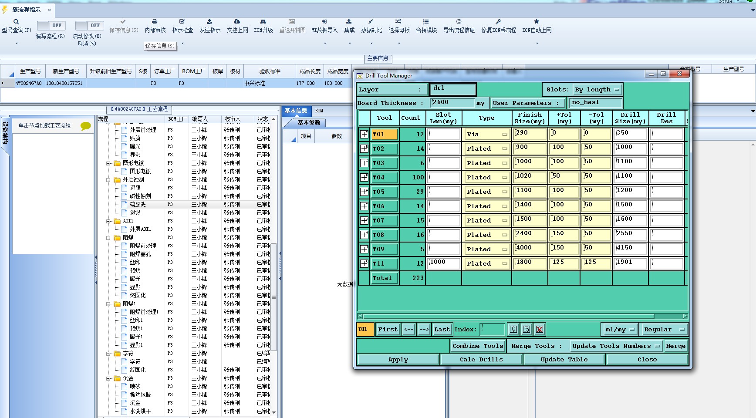Select the 基本参数 tab
The image size is (756, 418).
tap(309, 123)
